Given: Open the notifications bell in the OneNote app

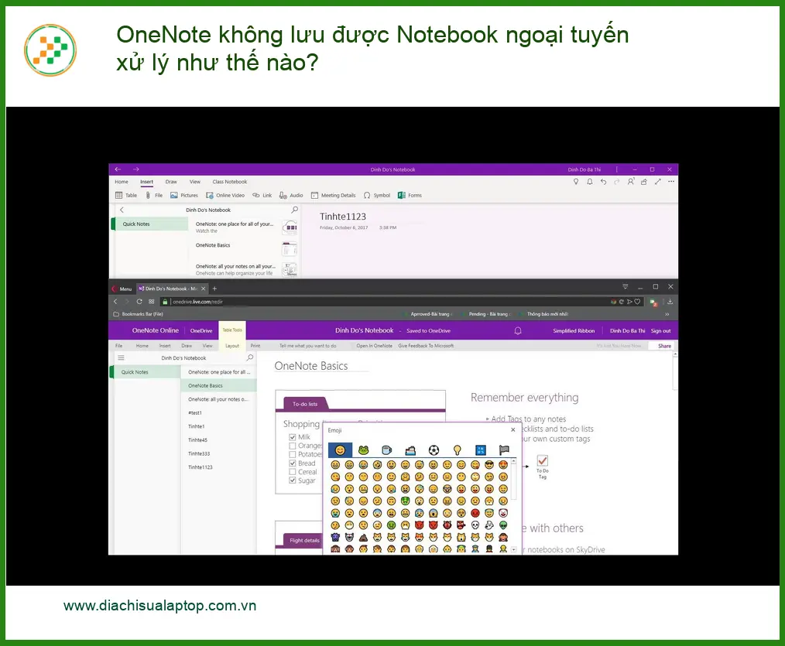Looking at the screenshot, I should pos(590,182).
